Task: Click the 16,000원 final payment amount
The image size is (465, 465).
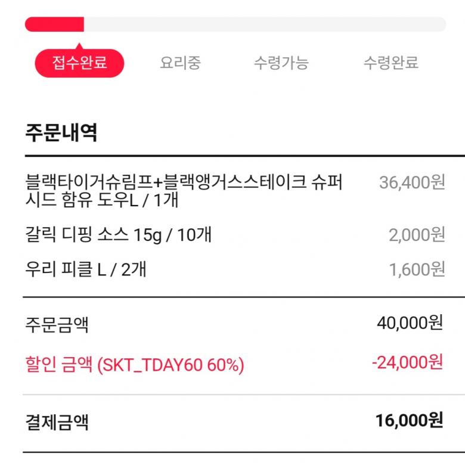Action: coord(410,420)
